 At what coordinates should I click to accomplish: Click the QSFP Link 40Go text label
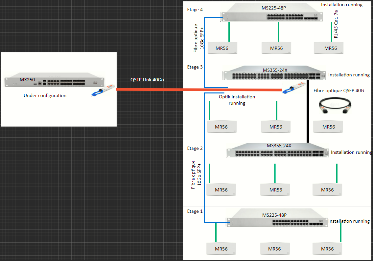[x=147, y=80]
